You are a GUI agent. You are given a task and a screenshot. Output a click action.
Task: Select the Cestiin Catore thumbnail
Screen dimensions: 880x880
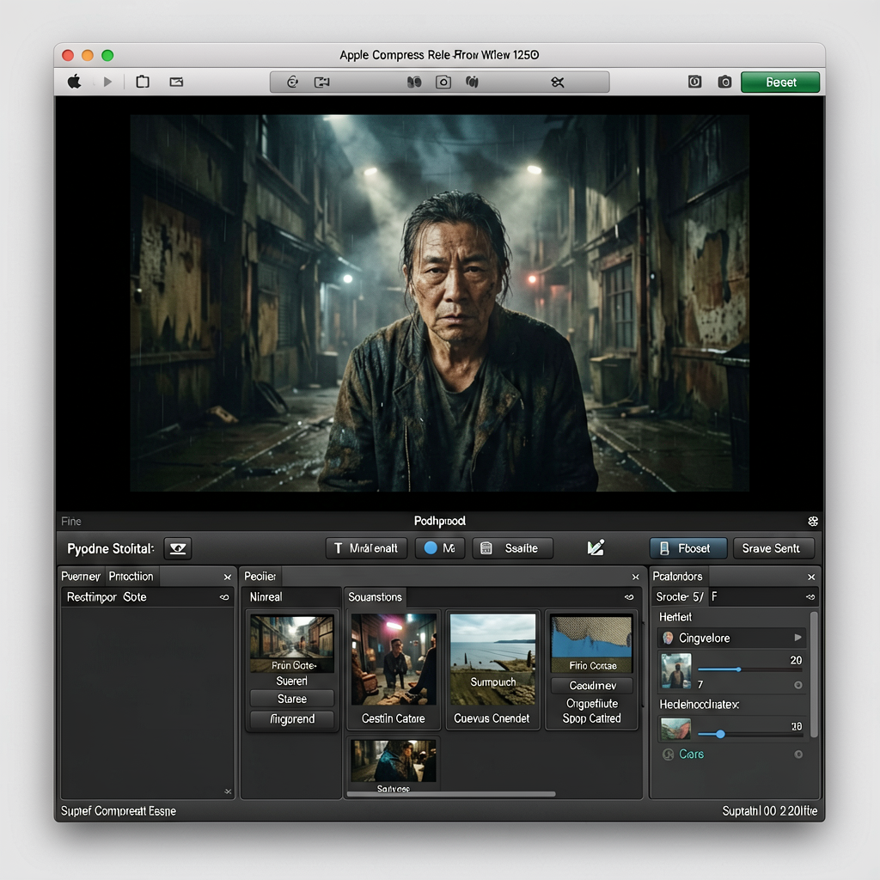tap(394, 659)
